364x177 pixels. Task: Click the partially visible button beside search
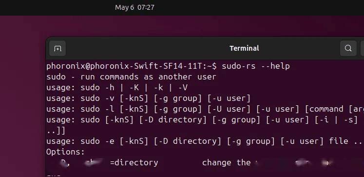tap(363, 48)
